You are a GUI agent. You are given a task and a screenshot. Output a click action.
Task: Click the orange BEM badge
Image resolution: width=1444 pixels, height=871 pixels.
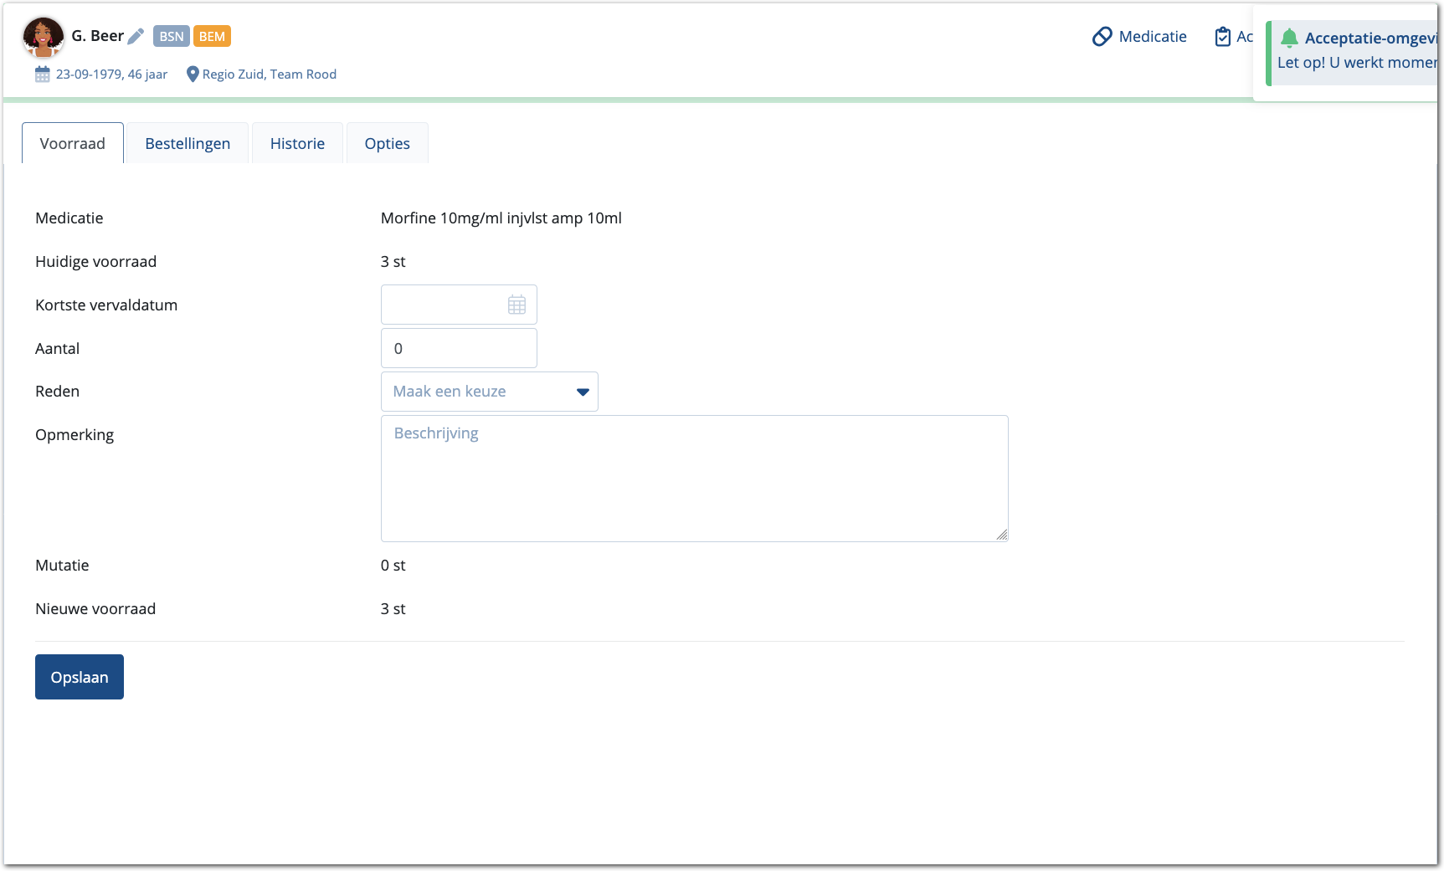(212, 36)
